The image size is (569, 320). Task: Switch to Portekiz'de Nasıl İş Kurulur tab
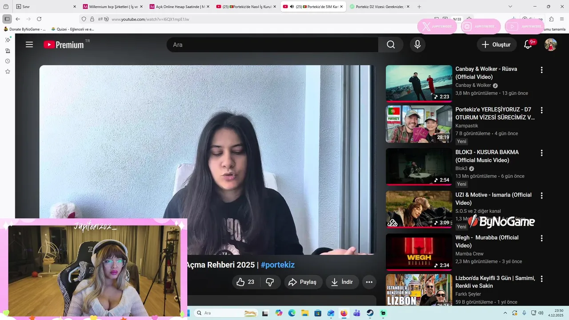pos(247,7)
